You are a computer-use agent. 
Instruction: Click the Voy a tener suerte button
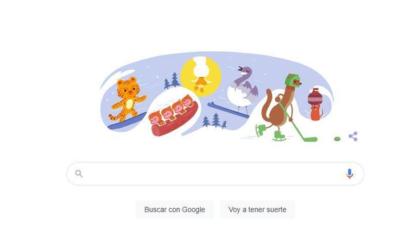click(x=257, y=209)
